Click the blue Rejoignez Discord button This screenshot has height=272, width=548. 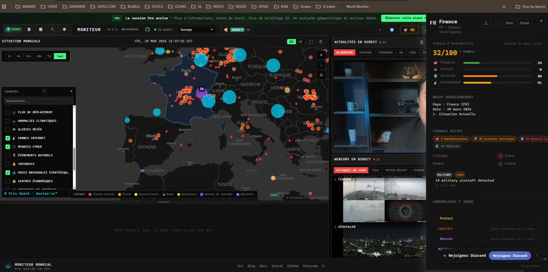(510, 256)
